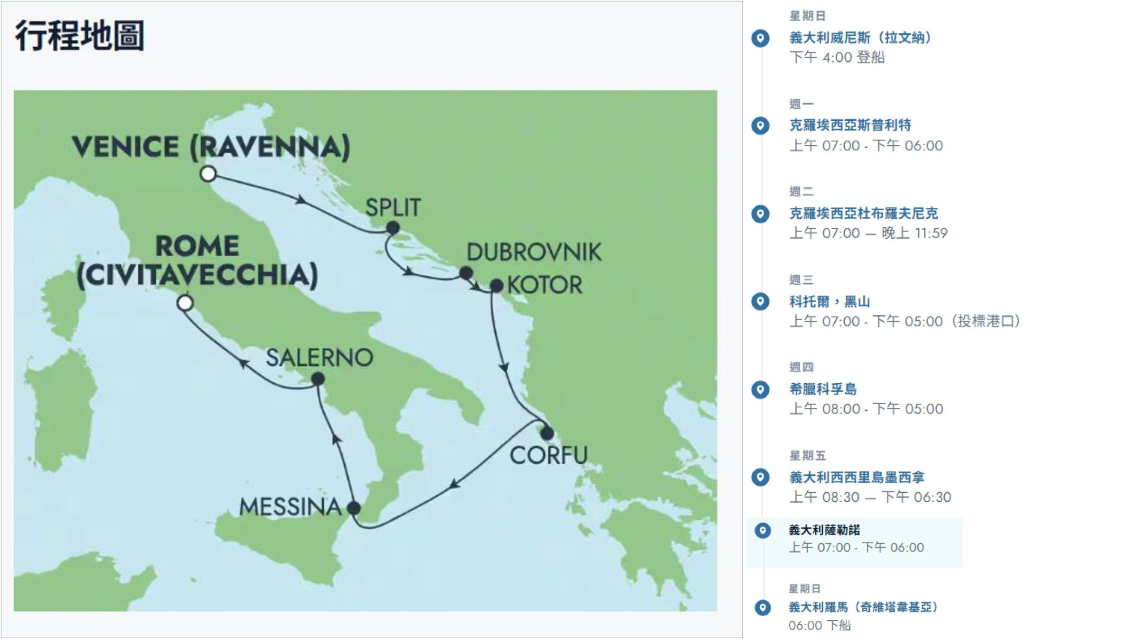Open the 克羅埃西亞斯普利特 port link
The image size is (1146, 644).
coord(850,125)
